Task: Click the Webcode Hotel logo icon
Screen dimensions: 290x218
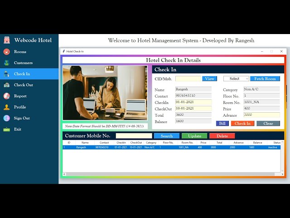Action: click(7, 40)
